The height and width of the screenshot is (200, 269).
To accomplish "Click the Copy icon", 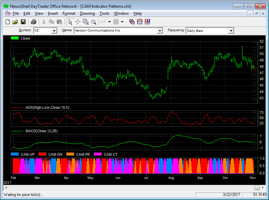I will (x=51, y=22).
